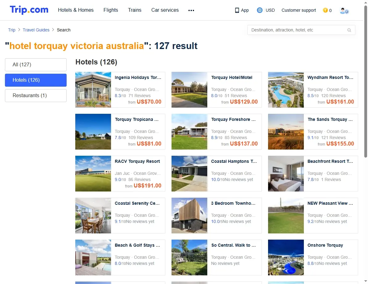Image resolution: width=368 pixels, height=284 pixels.
Task: Open Ingenia Holidays Torquay photo
Action: coord(93,90)
